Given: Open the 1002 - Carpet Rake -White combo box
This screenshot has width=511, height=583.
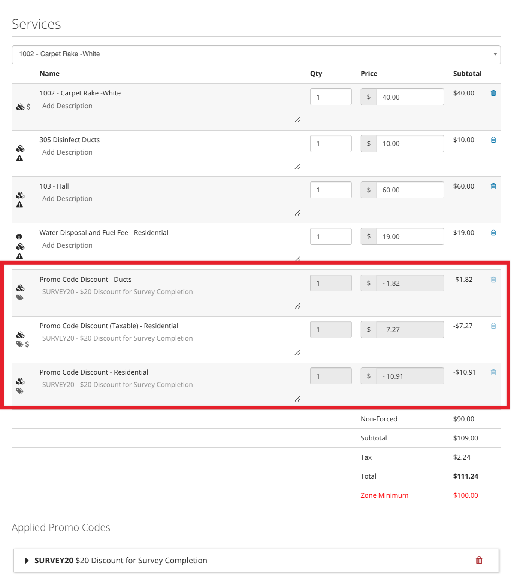Looking at the screenshot, I should [x=256, y=55].
